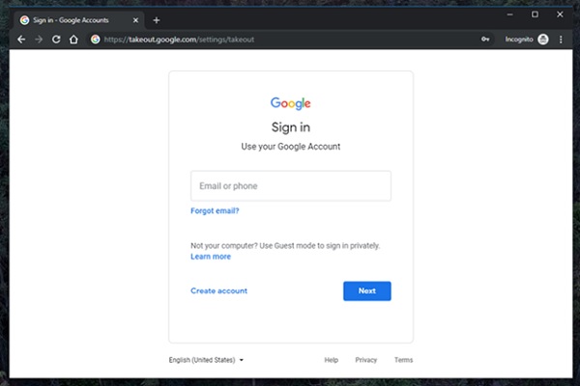Click Create account
The height and width of the screenshot is (386, 580).
[x=219, y=290]
